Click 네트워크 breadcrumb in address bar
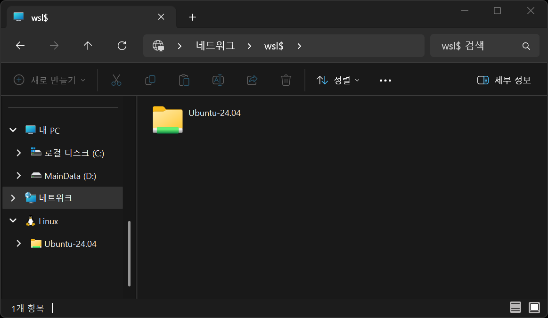This screenshot has width=548, height=318. click(x=215, y=46)
